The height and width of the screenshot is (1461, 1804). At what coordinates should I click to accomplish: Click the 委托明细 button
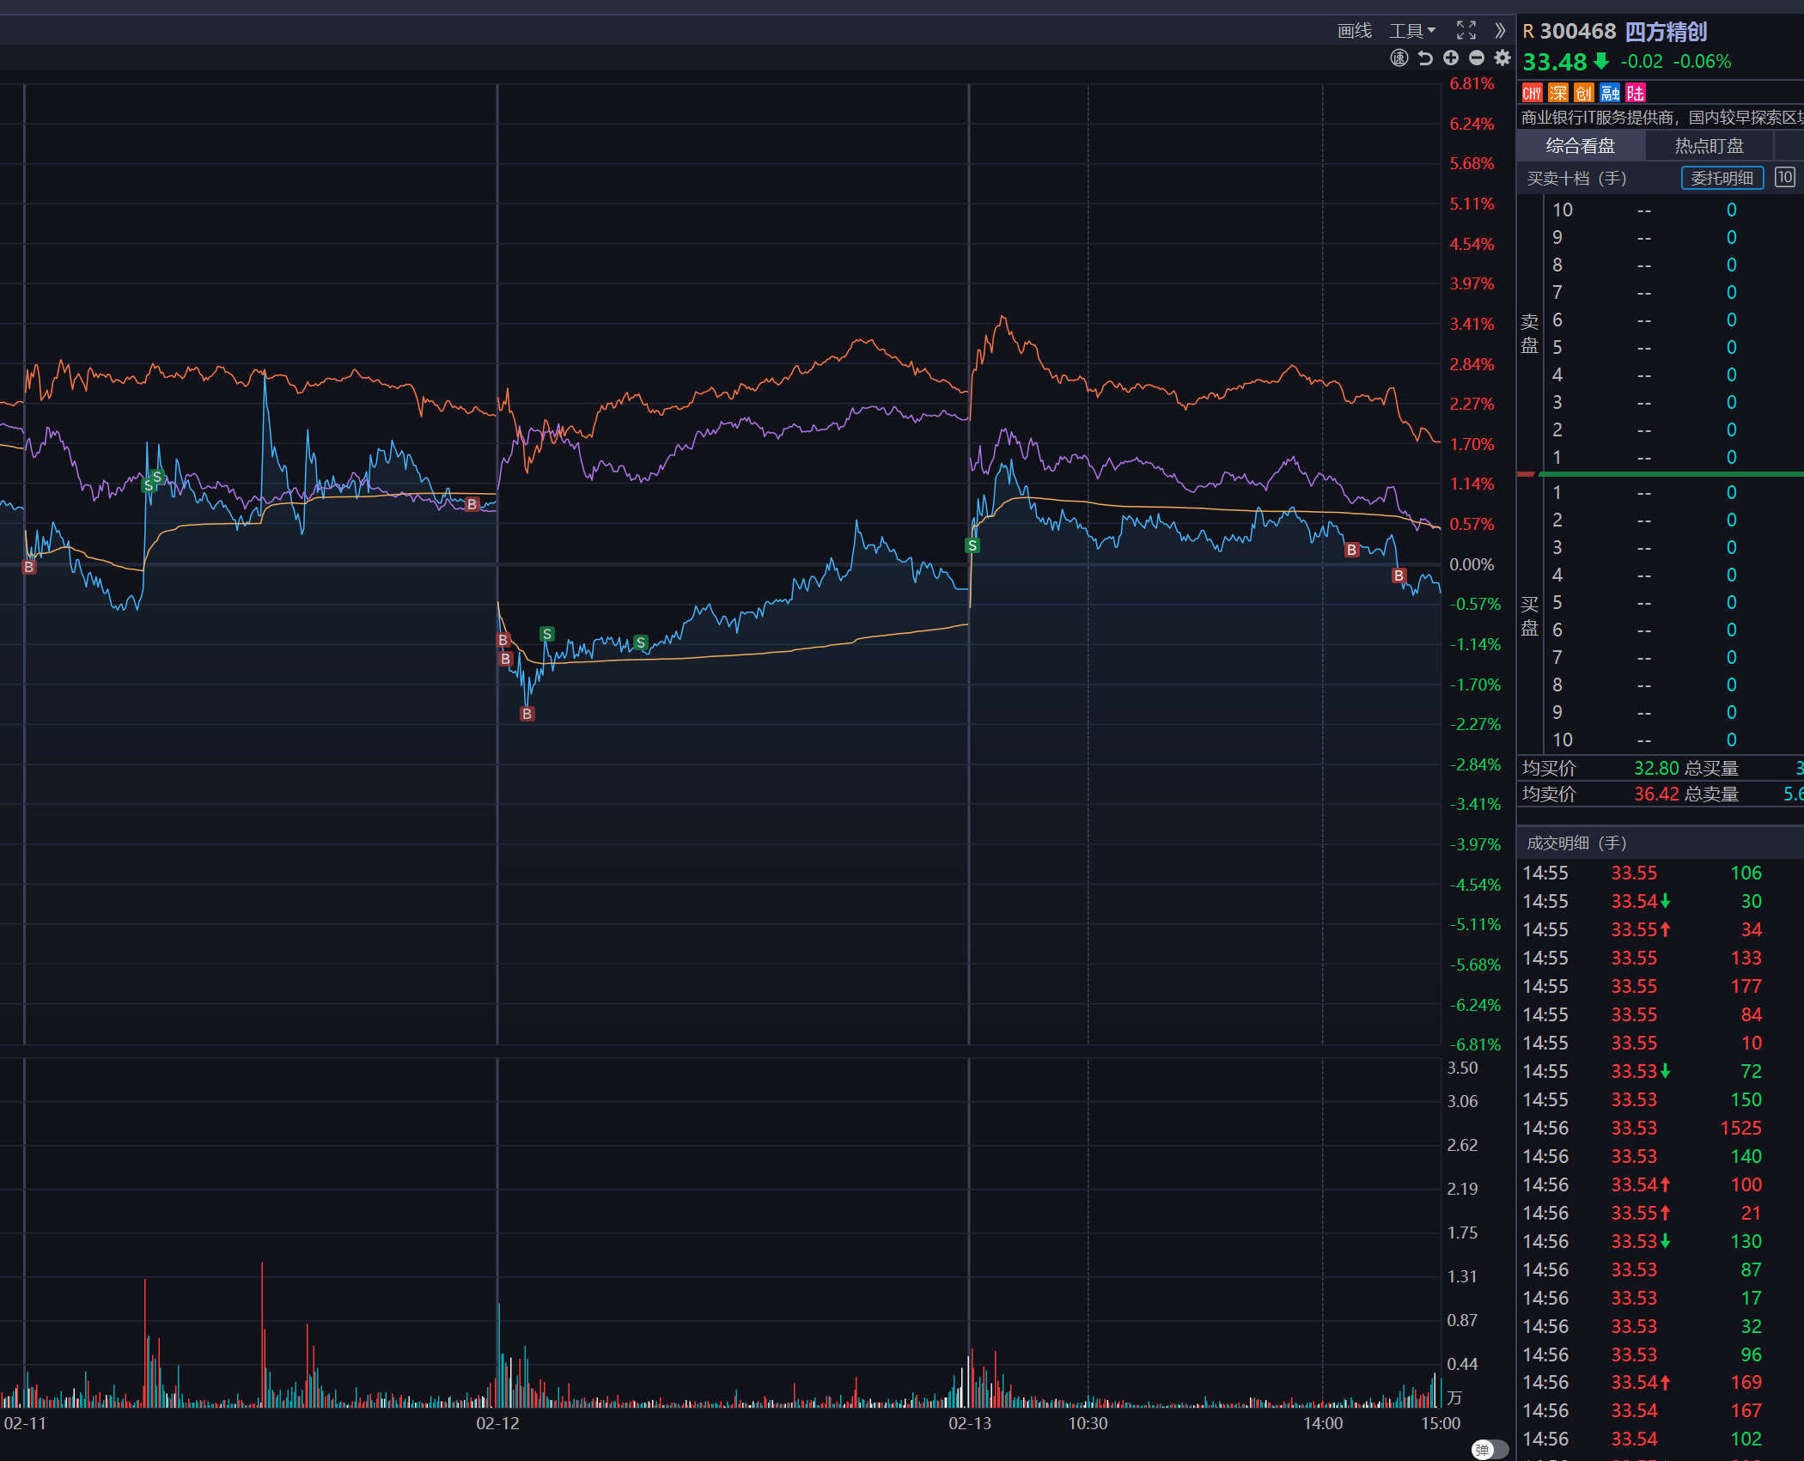(1722, 178)
